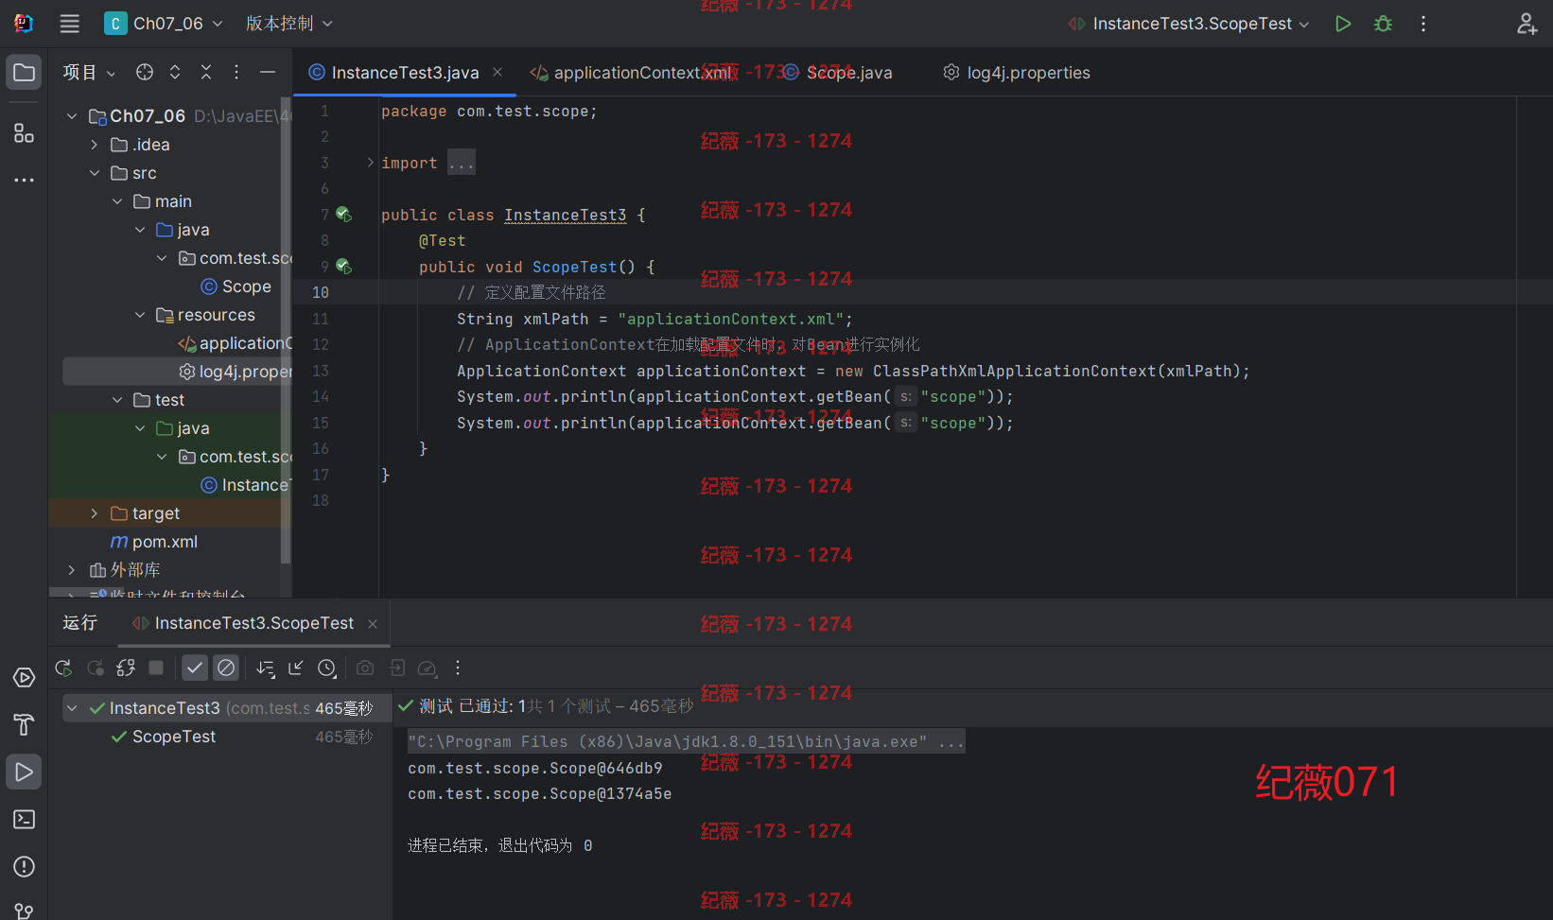Screen dimensions: 1553x920
Task: Click the java.exe command line in console
Action: pyautogui.click(x=686, y=742)
